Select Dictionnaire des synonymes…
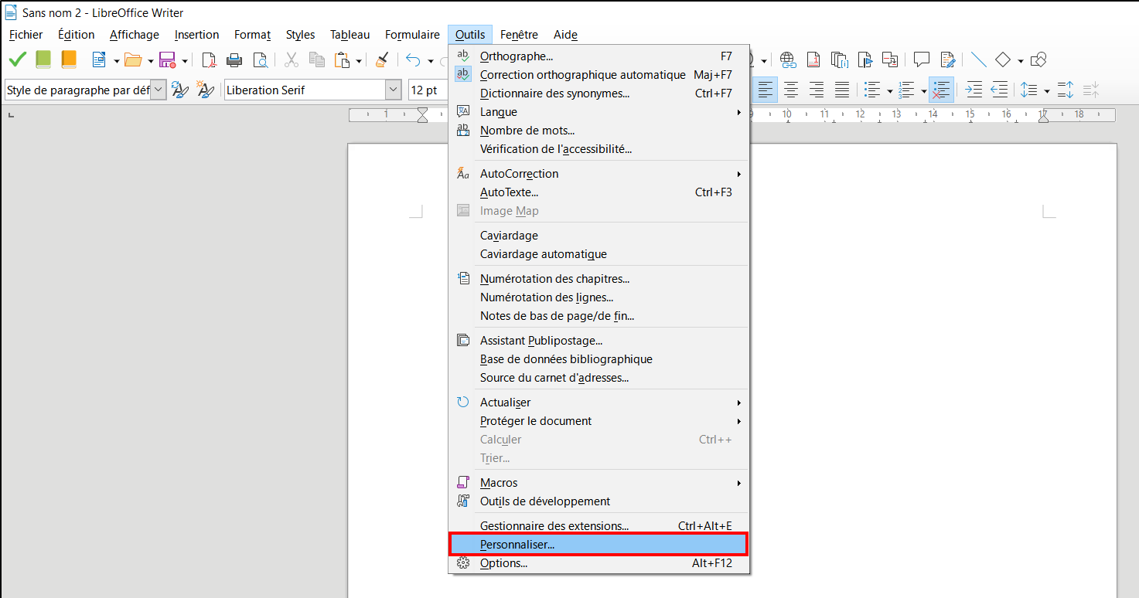1139x598 pixels. click(599, 93)
